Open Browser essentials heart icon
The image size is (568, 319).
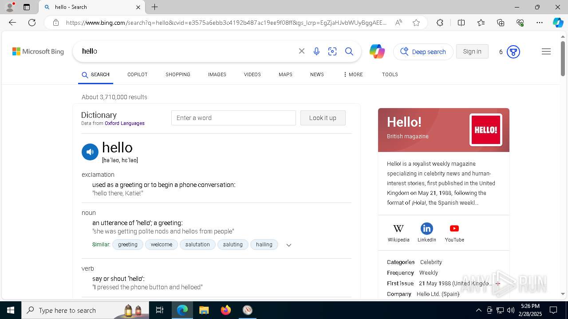point(520,23)
